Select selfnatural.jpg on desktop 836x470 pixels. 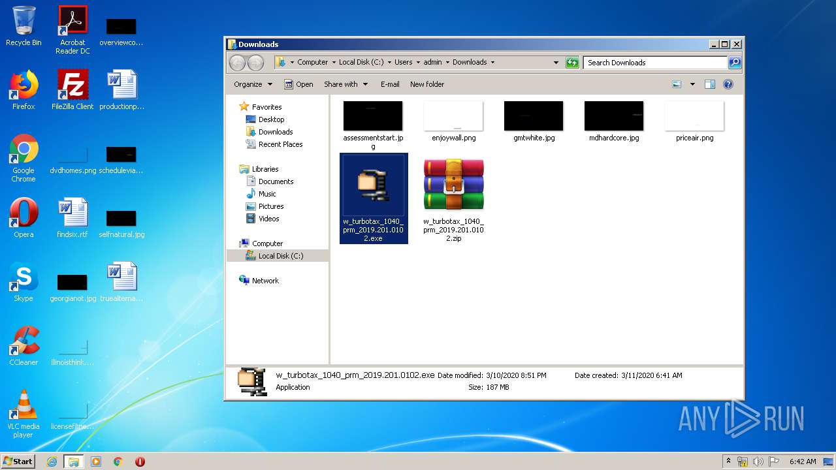pyautogui.click(x=121, y=223)
